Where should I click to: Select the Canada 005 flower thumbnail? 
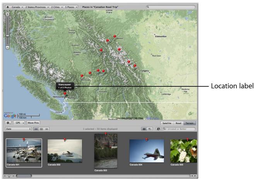(183, 151)
